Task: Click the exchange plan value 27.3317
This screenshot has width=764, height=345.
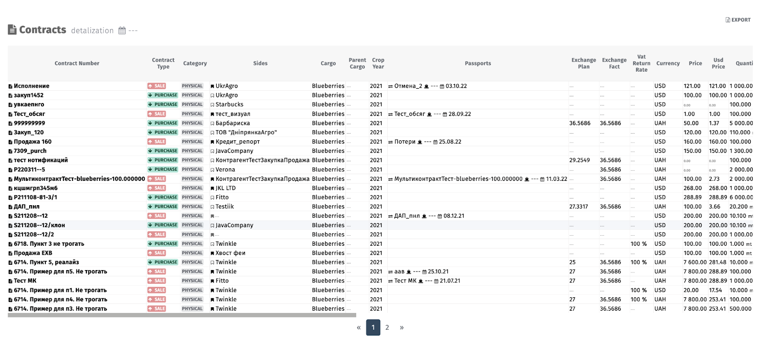Action: [x=579, y=207]
